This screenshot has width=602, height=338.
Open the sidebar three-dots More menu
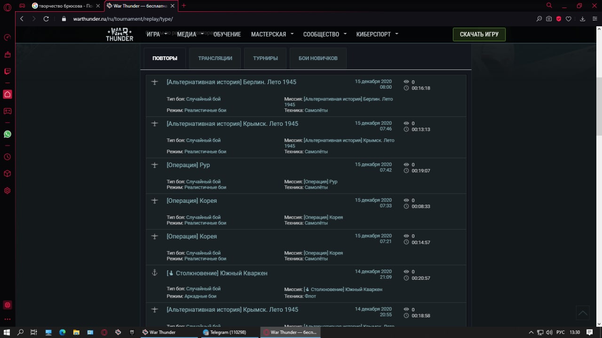[7, 319]
